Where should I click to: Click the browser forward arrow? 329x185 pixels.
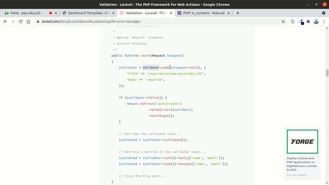pos(13,22)
